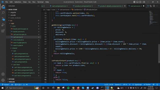This screenshot has height=90, width=160.
Task: Open the Help menu
Action: (47, 2)
